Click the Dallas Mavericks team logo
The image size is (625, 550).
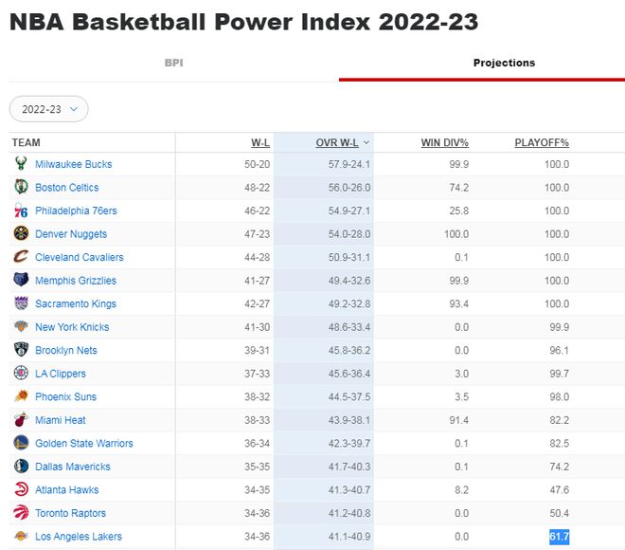coord(21,467)
